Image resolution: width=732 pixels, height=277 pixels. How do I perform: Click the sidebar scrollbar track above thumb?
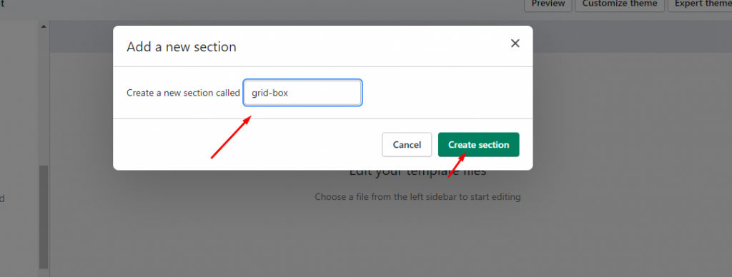44,98
